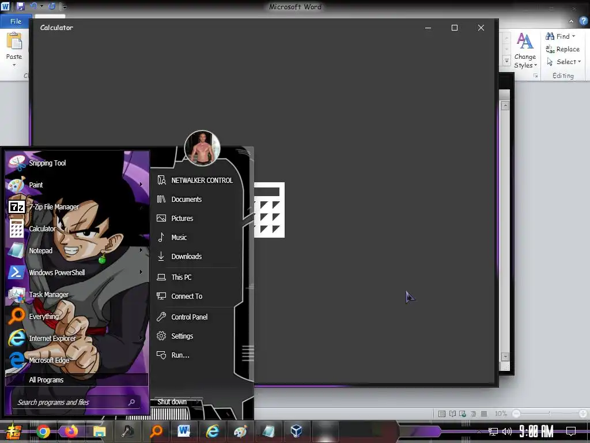
Task: Launch Paint from the Start menu list
Action: point(77,185)
